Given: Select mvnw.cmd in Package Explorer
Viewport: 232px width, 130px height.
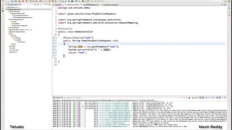Looking at the screenshot, I should pos(14,50).
